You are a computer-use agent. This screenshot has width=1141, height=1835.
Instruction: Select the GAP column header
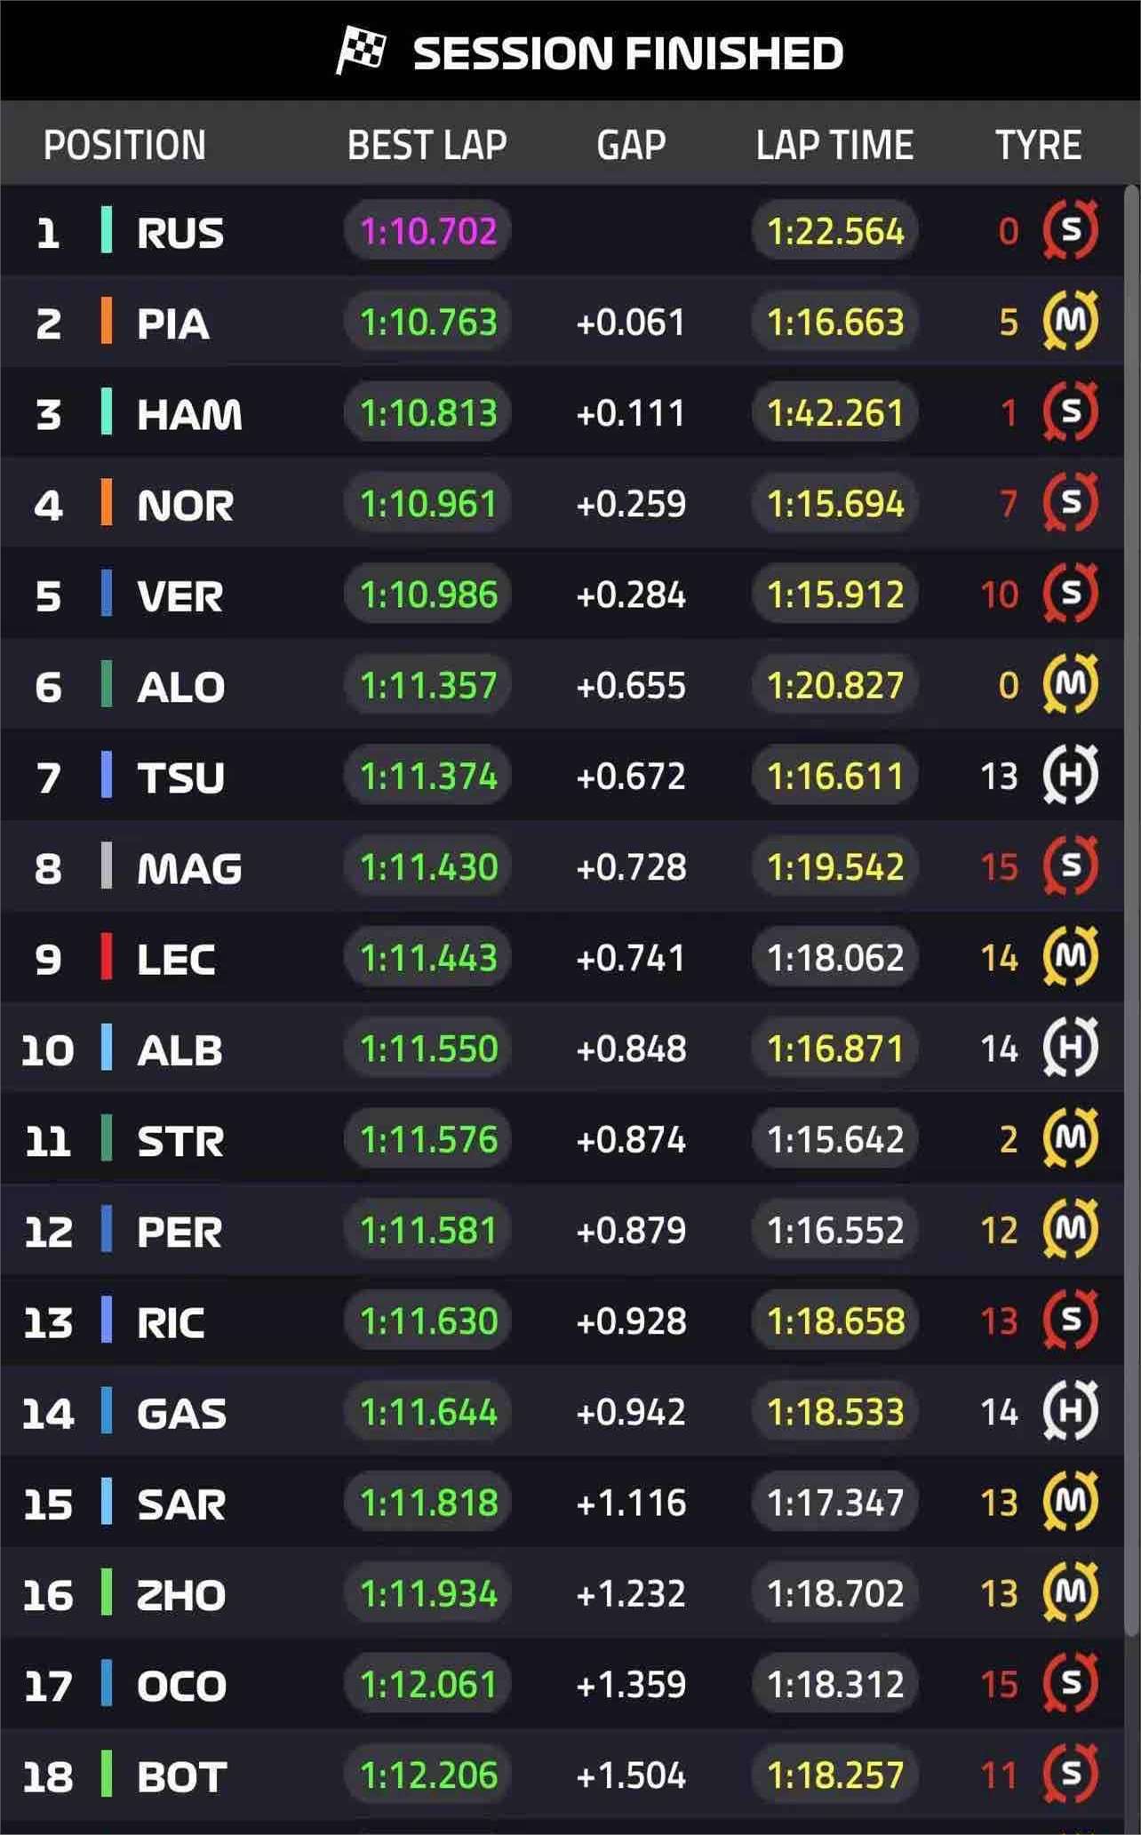[x=631, y=145]
